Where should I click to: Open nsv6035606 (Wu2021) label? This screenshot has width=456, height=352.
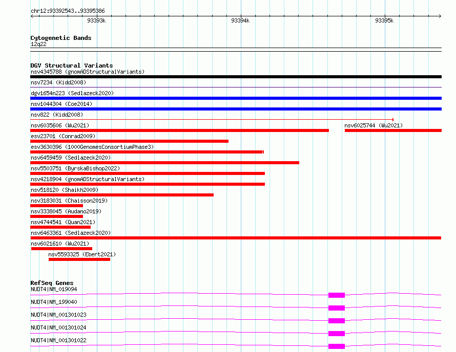(x=60, y=125)
